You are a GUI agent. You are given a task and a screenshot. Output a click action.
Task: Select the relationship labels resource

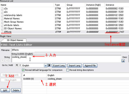[64, 15]
